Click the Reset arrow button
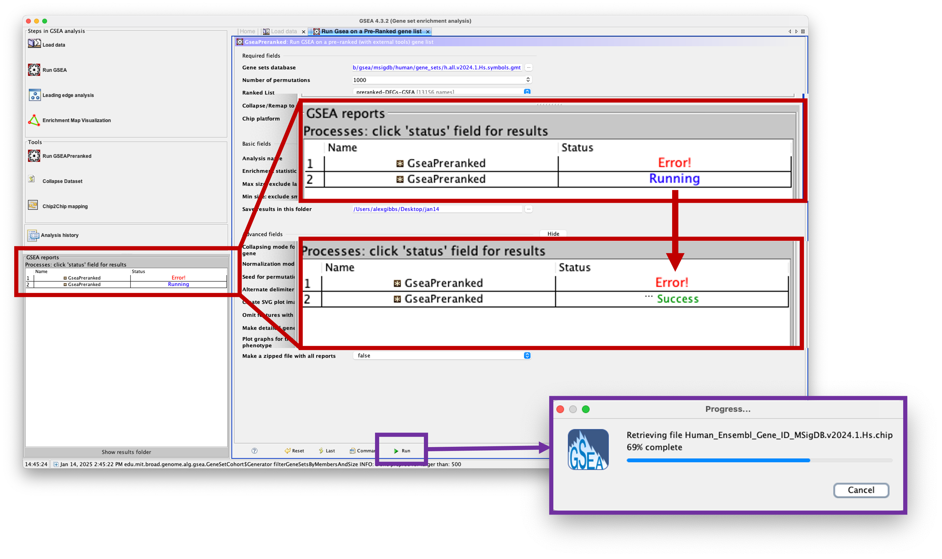 294,451
